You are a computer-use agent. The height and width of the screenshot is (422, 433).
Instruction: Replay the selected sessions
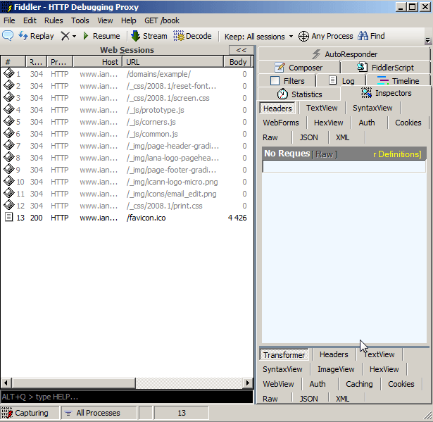pos(36,36)
